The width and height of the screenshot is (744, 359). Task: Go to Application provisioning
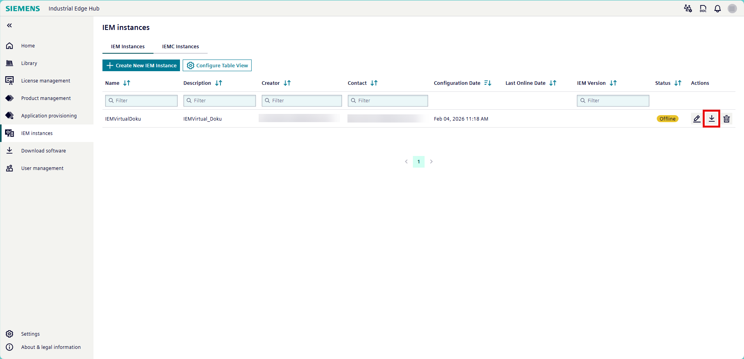click(49, 116)
